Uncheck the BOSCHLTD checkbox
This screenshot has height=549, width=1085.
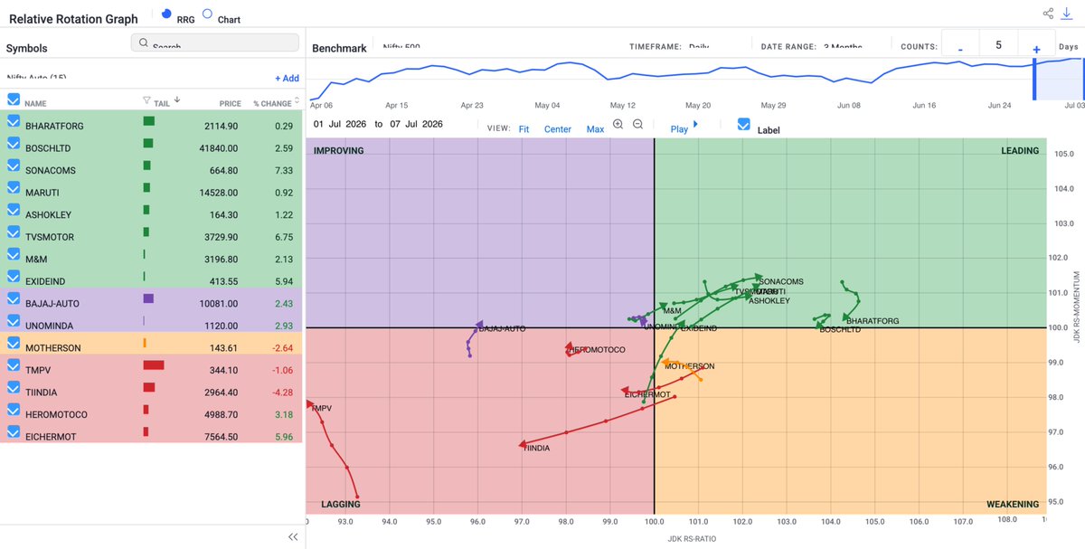[x=14, y=143]
